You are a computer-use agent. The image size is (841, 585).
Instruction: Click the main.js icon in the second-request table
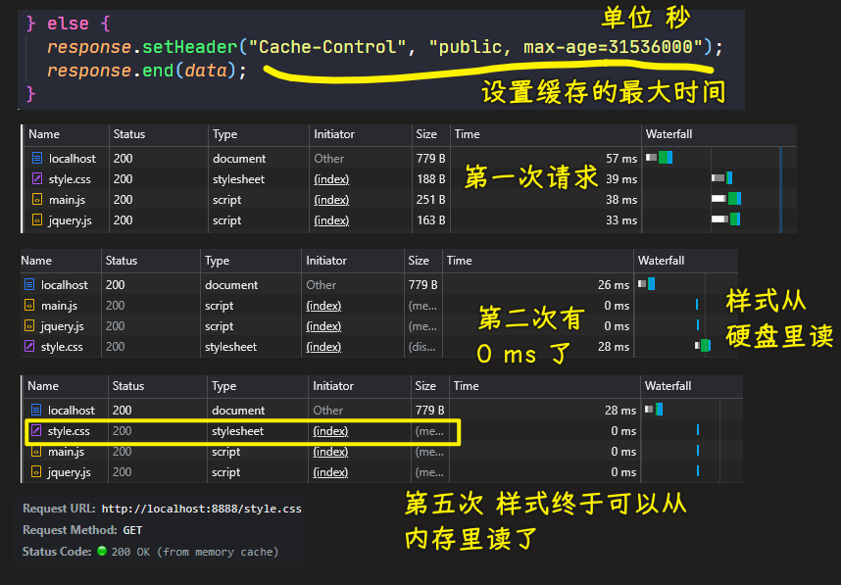pyautogui.click(x=29, y=305)
